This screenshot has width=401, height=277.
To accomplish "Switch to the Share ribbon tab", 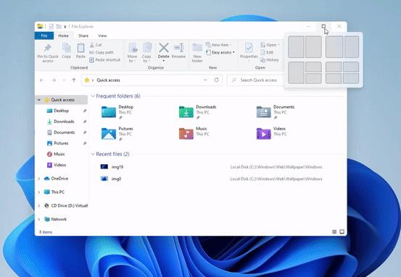I will click(x=83, y=35).
